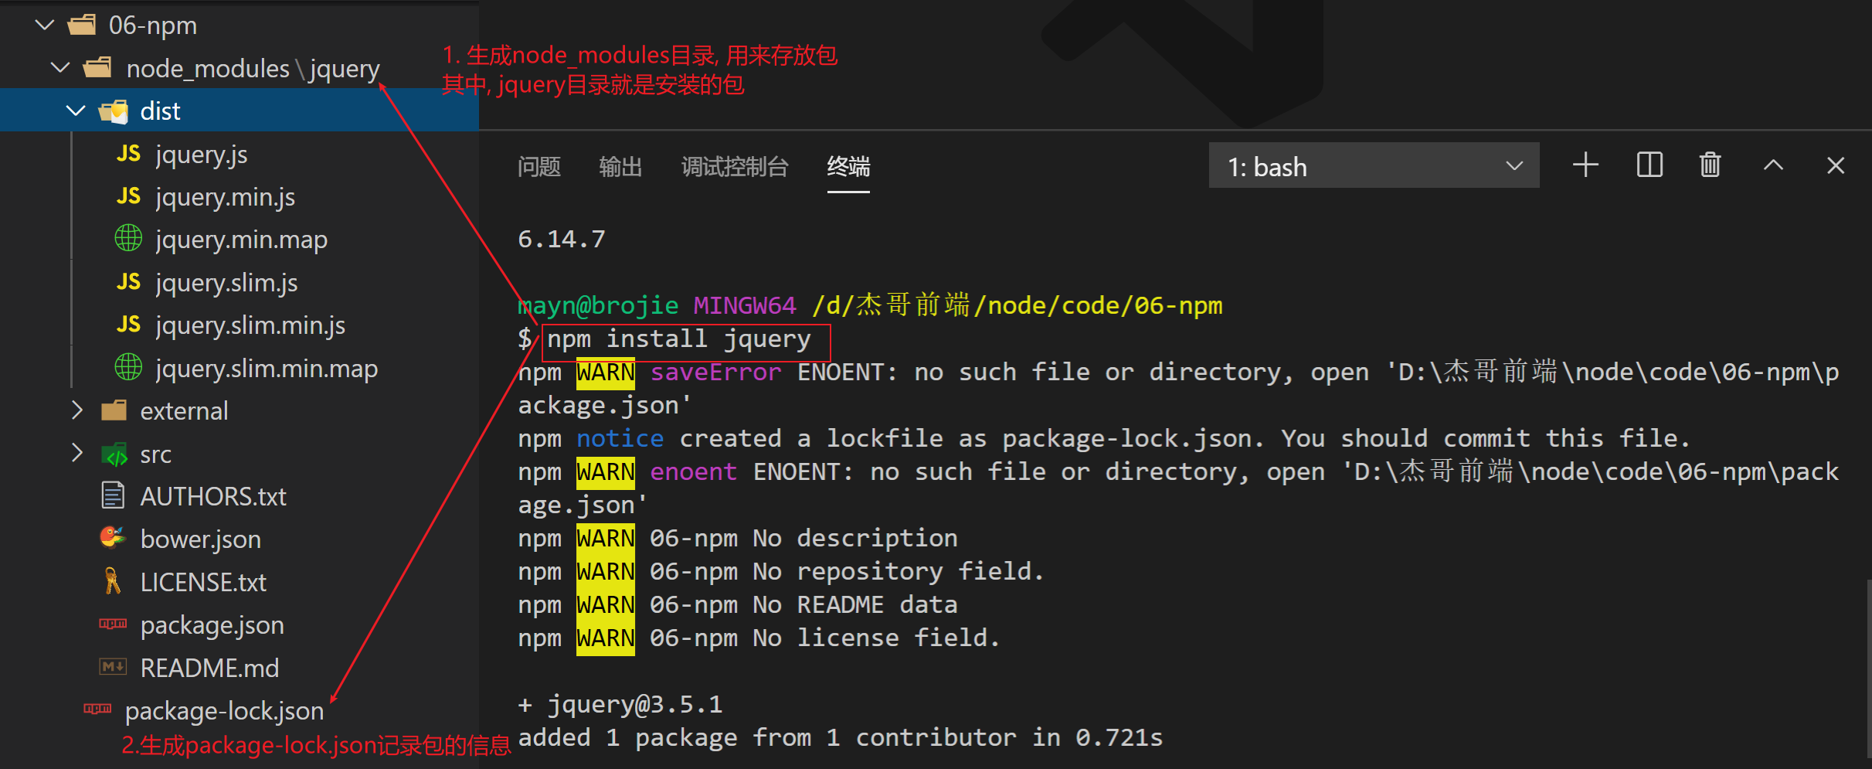1872x769 pixels.
Task: Open package-lock.json file
Action: pyautogui.click(x=224, y=711)
